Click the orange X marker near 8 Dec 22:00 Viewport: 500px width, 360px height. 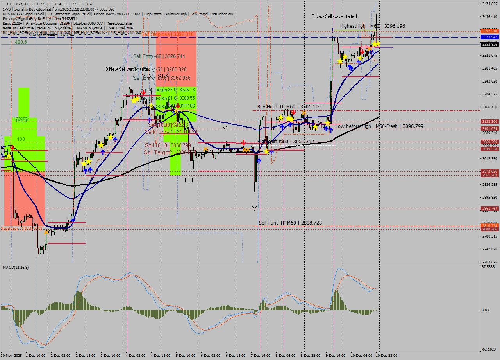click(x=304, y=113)
